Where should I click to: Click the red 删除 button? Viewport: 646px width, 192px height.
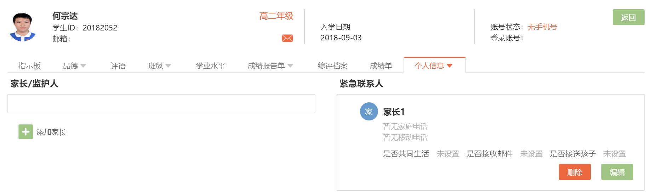coord(574,172)
